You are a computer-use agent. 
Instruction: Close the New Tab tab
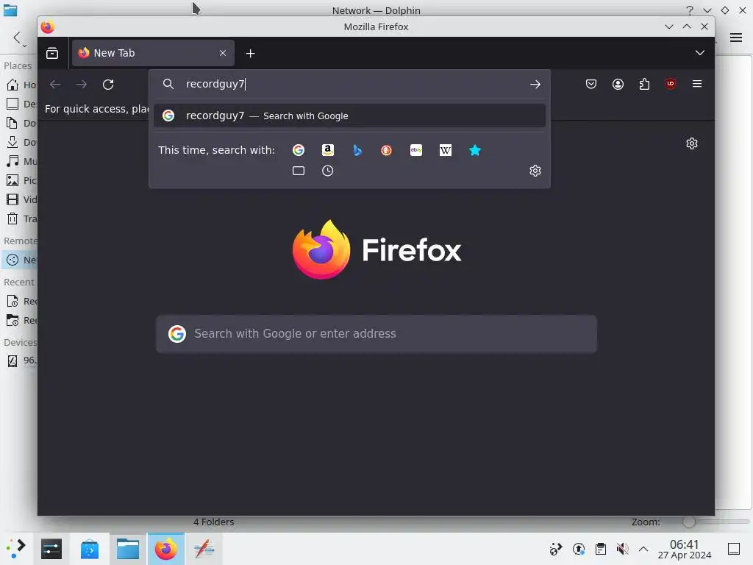pos(223,53)
